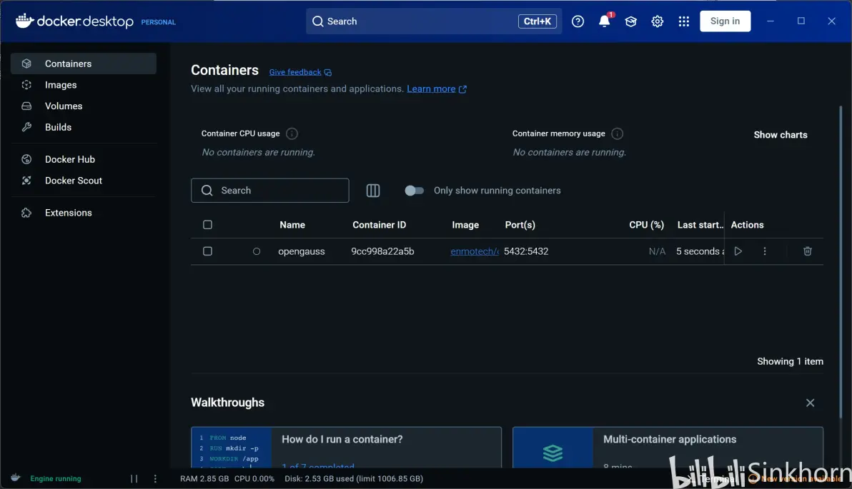Viewport: 852px width, 489px height.
Task: Open the apps grid menu icon
Action: click(684, 21)
